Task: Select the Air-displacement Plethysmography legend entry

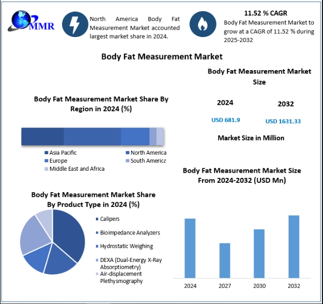Action: [119, 277]
